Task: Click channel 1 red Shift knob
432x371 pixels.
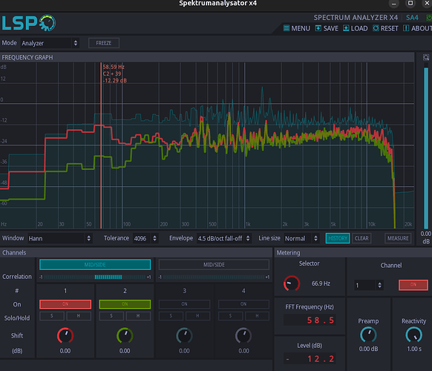Action: coord(65,335)
